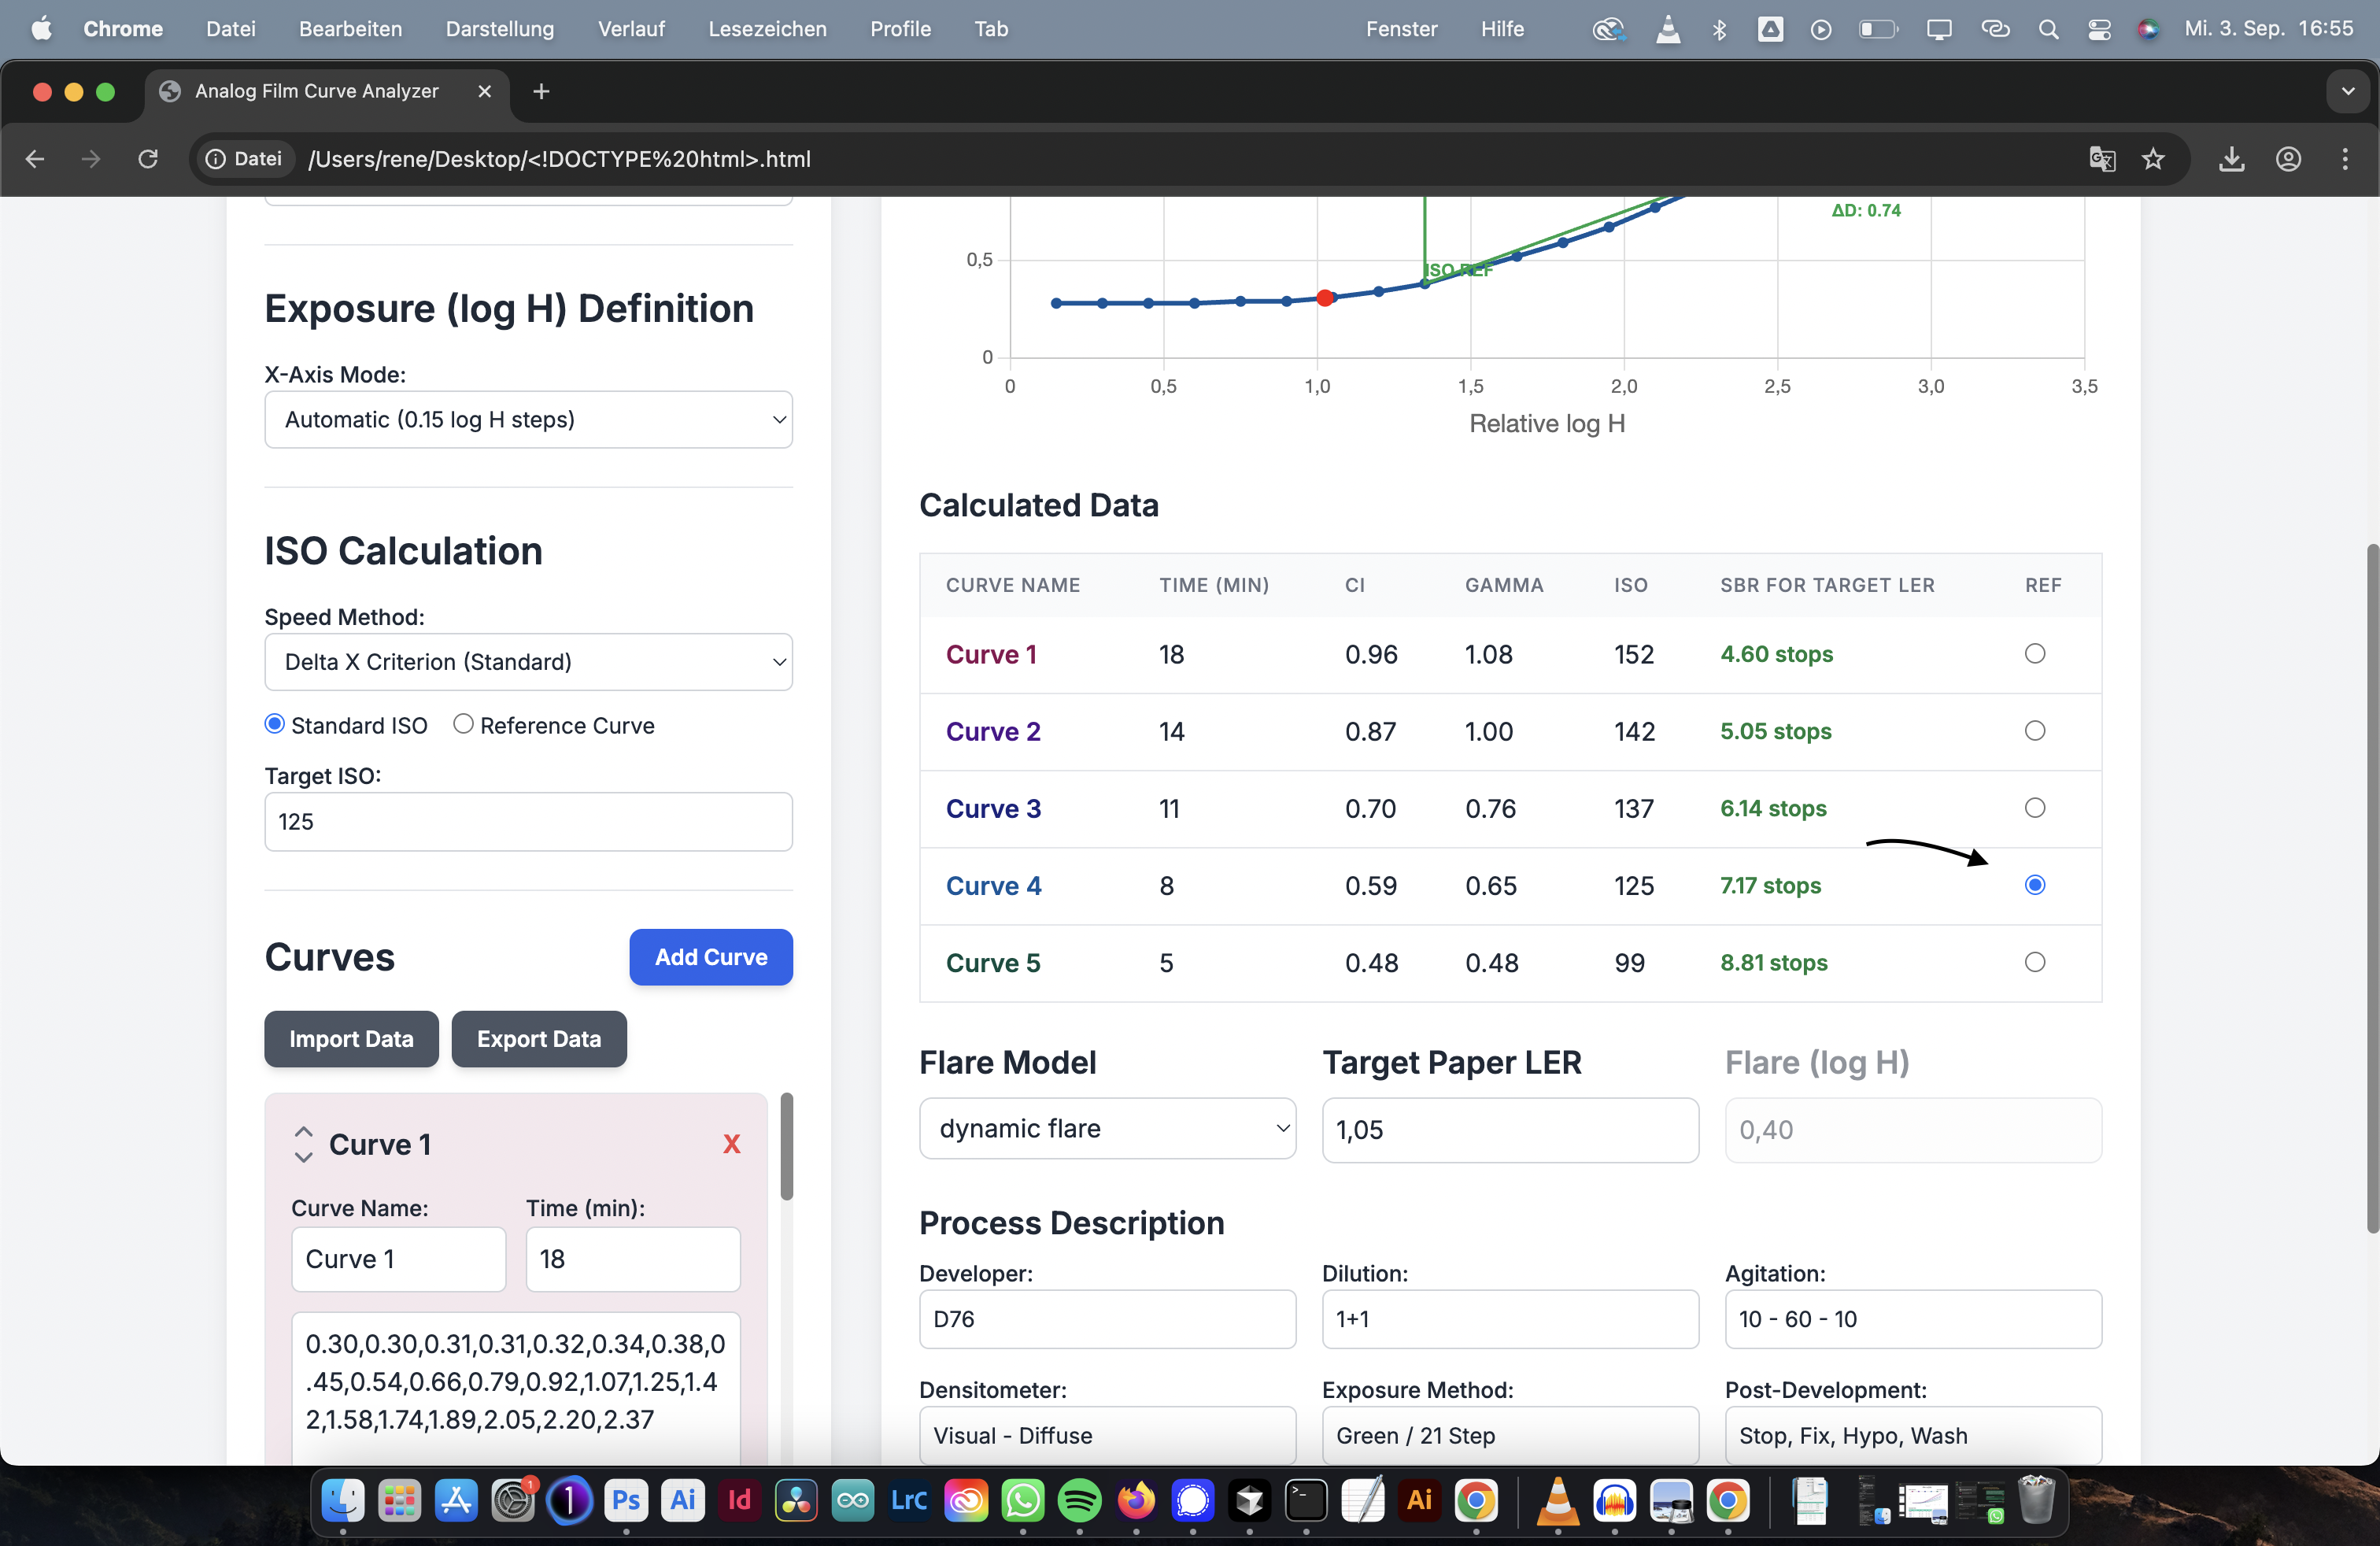Screen dimensions: 2380x1546
Task: Click the Export Data button
Action: (538, 1039)
